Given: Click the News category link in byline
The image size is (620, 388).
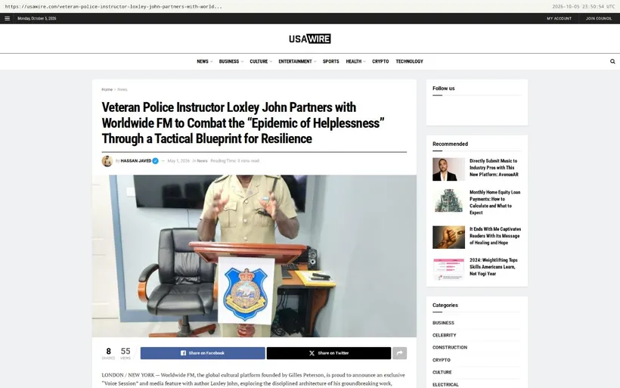Looking at the screenshot, I should 202,161.
